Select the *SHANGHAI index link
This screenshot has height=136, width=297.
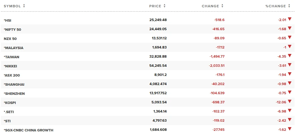point(14,84)
